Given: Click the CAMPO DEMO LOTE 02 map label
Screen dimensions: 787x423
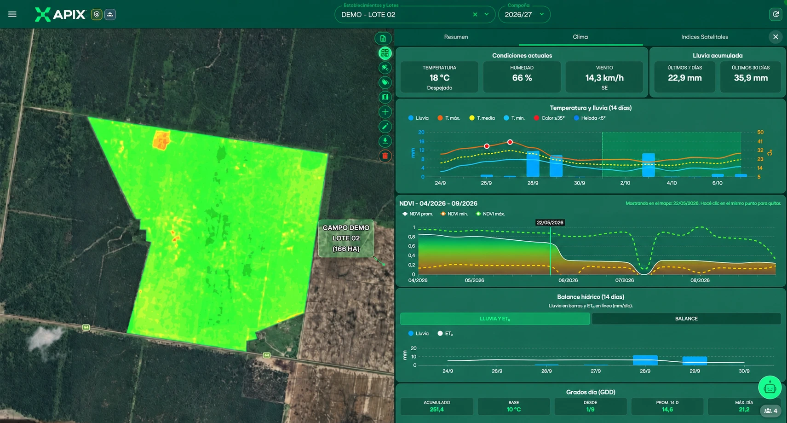Looking at the screenshot, I should pos(346,238).
